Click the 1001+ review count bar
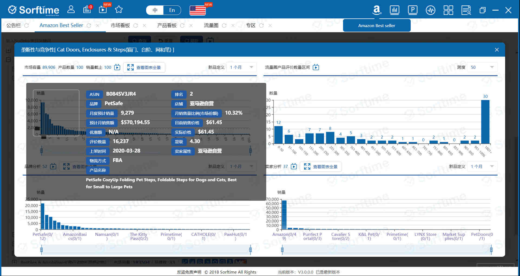The height and width of the screenshot is (276, 520). 485,122
